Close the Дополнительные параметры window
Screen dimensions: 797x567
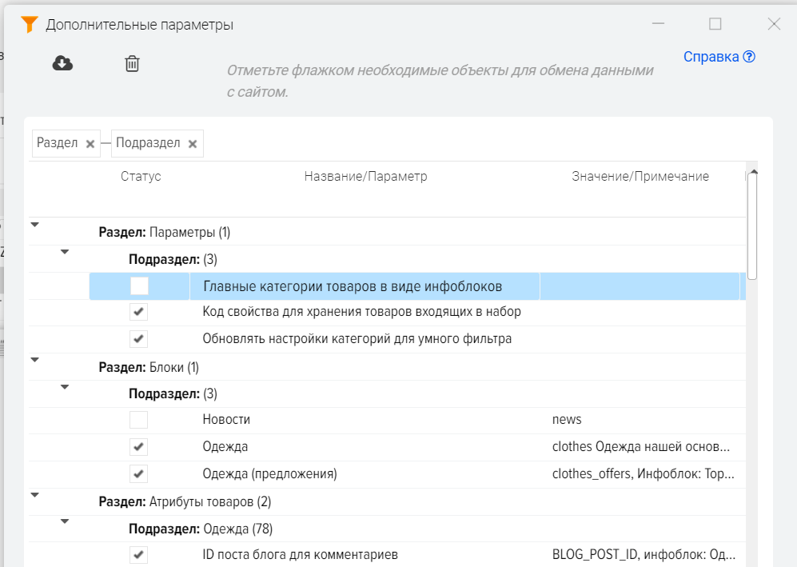[x=773, y=24]
